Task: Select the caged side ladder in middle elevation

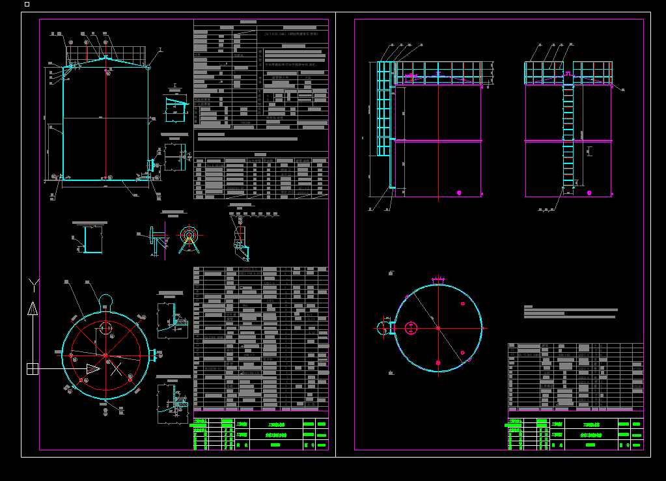Action: [384, 109]
